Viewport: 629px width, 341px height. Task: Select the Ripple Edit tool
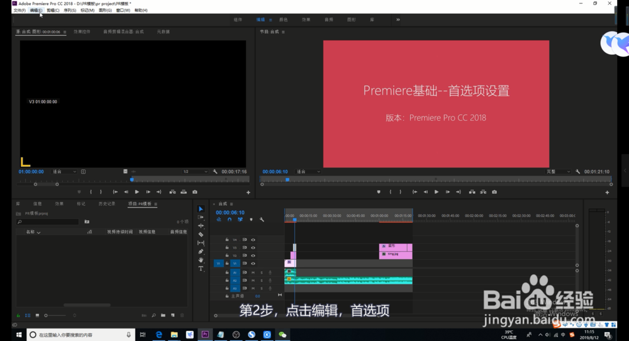pos(201,225)
